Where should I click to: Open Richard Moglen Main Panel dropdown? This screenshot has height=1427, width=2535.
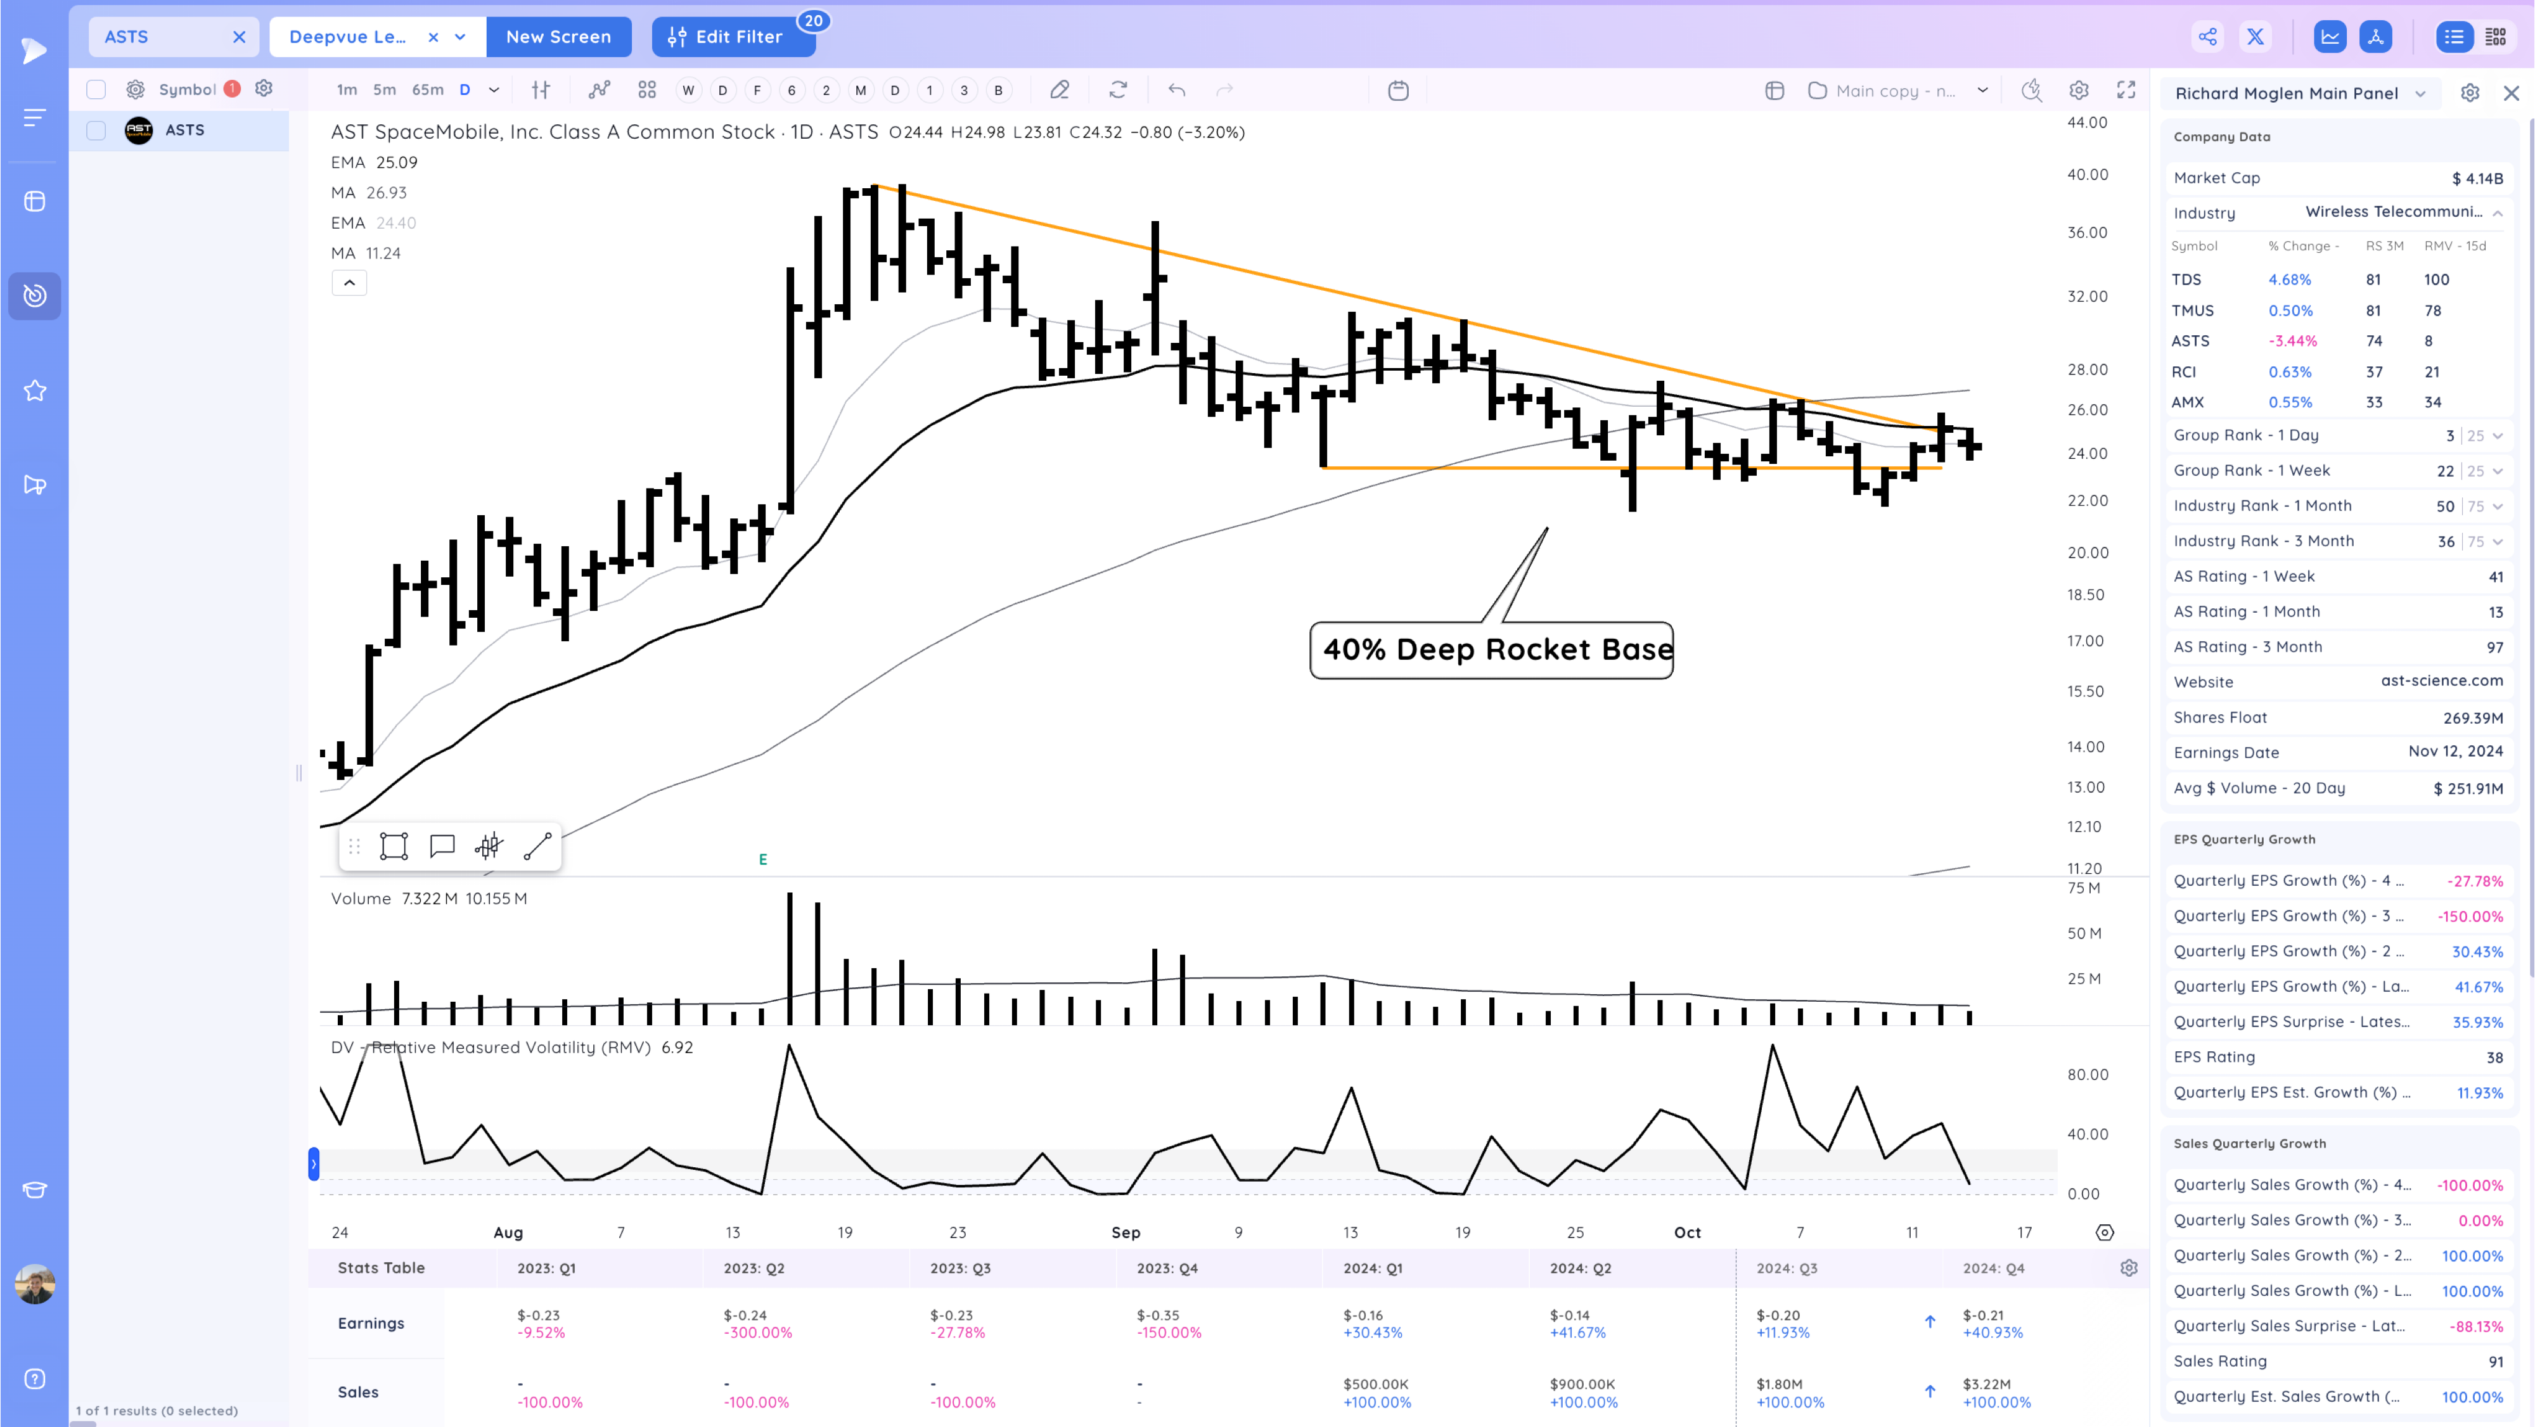[2420, 94]
